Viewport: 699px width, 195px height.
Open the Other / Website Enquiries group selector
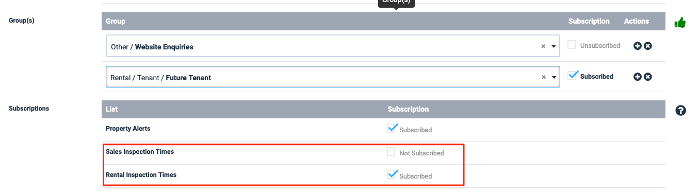click(333, 46)
